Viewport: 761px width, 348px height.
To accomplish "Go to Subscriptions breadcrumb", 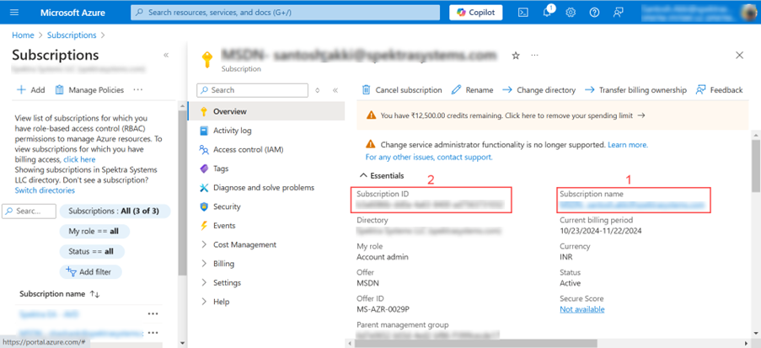I will [72, 35].
